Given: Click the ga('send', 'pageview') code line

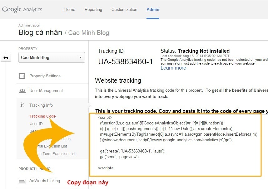Looking at the screenshot, I should coord(120,157).
